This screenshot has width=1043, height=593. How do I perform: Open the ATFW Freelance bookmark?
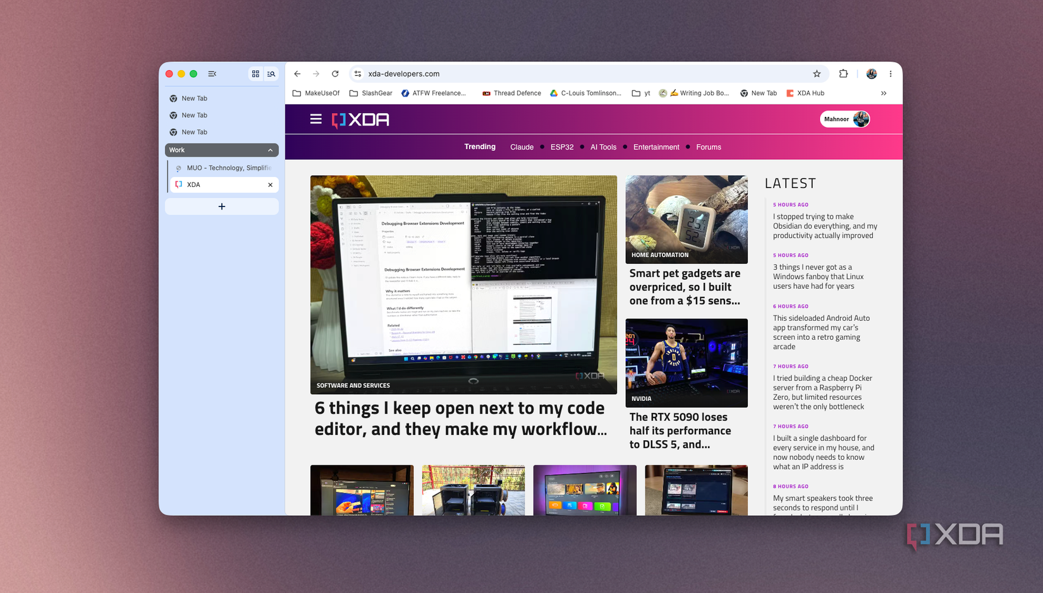click(x=434, y=93)
